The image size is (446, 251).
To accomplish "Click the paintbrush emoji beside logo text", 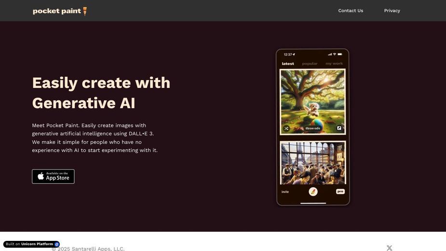I will coord(85,11).
